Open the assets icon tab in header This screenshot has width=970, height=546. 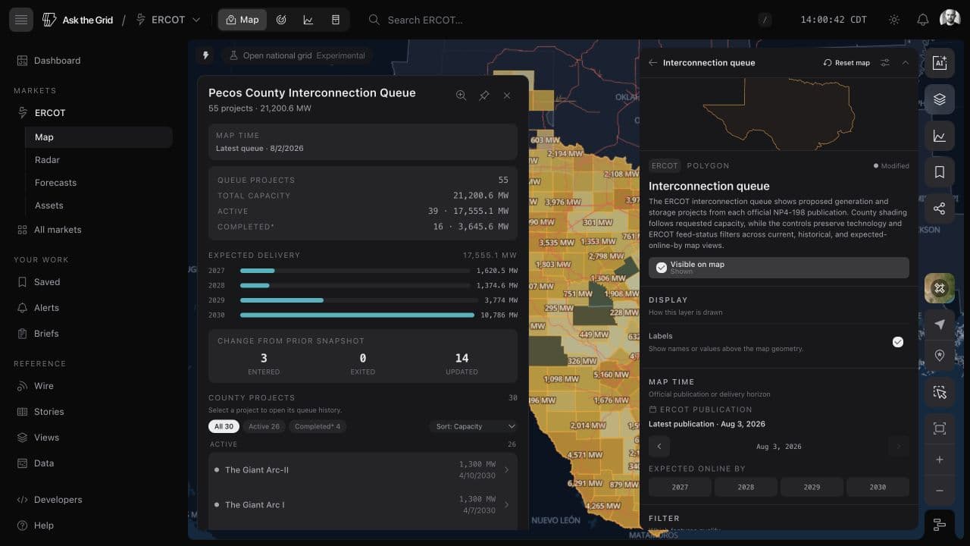point(336,20)
